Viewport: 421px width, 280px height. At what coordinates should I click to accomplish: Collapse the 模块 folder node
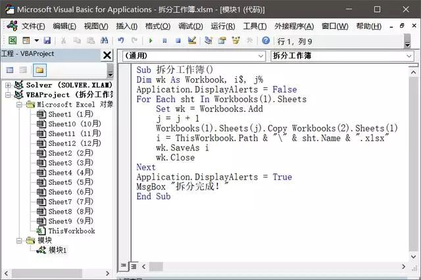(19, 241)
